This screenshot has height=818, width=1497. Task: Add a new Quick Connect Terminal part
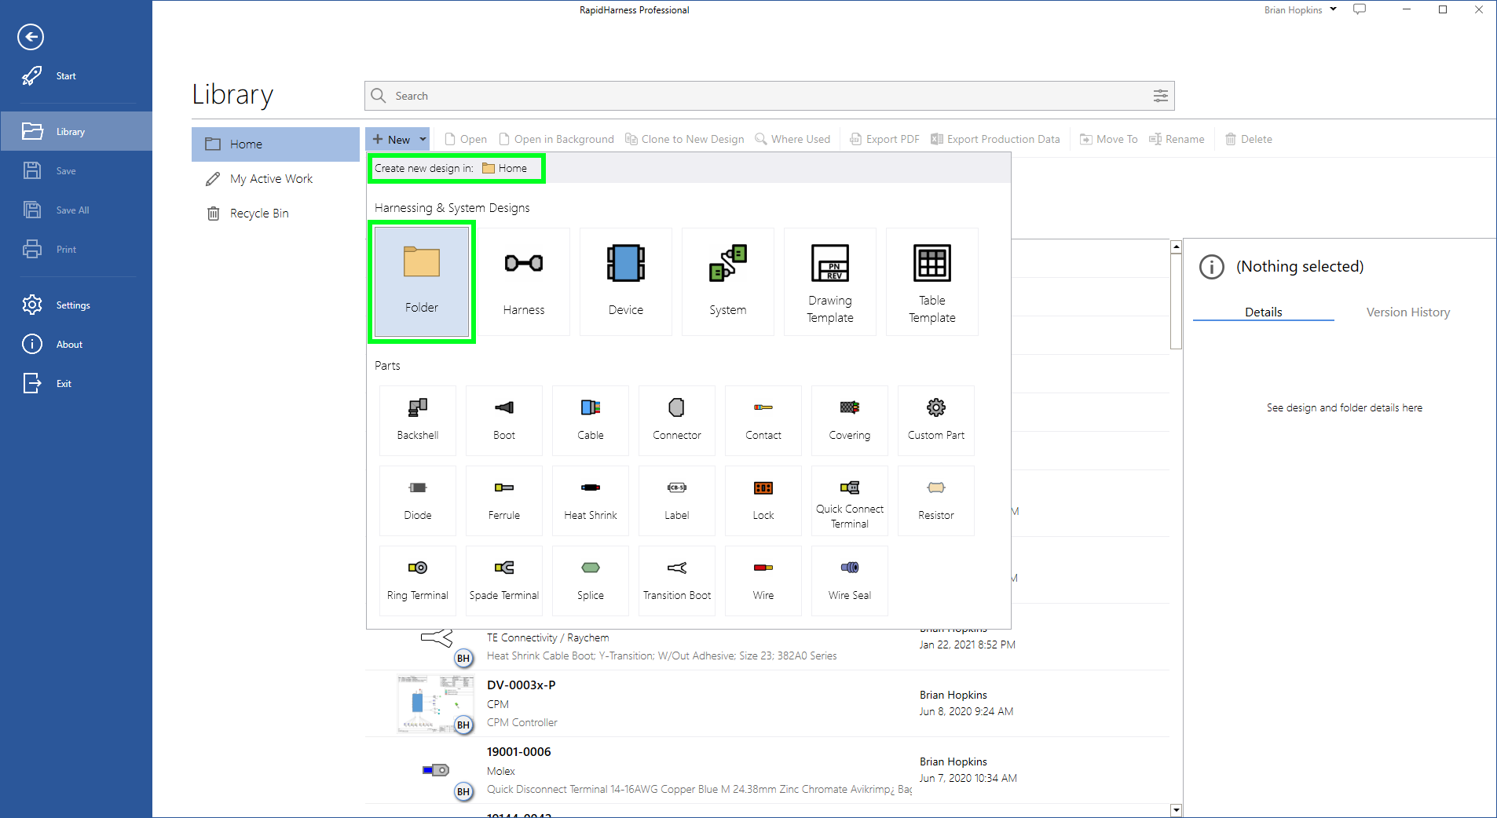(850, 501)
